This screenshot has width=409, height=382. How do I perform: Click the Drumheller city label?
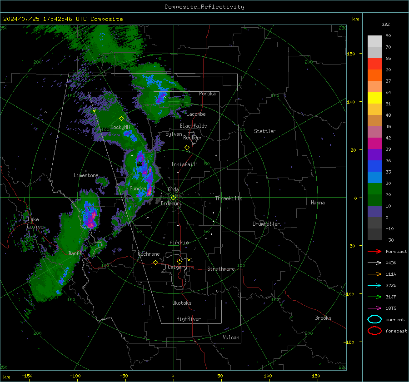(267, 224)
